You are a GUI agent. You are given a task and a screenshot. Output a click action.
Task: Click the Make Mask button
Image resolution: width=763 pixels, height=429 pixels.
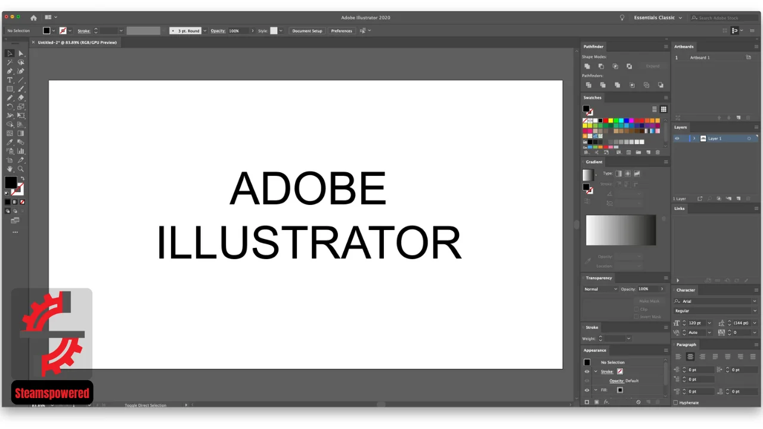[x=649, y=301]
